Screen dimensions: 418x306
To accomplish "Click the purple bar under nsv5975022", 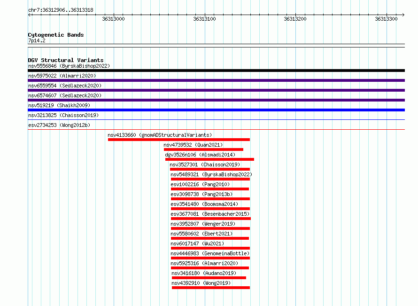I will [216, 80].
